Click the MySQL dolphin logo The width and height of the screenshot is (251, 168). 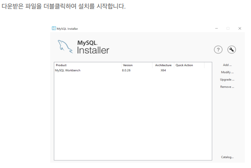pyautogui.click(x=65, y=46)
